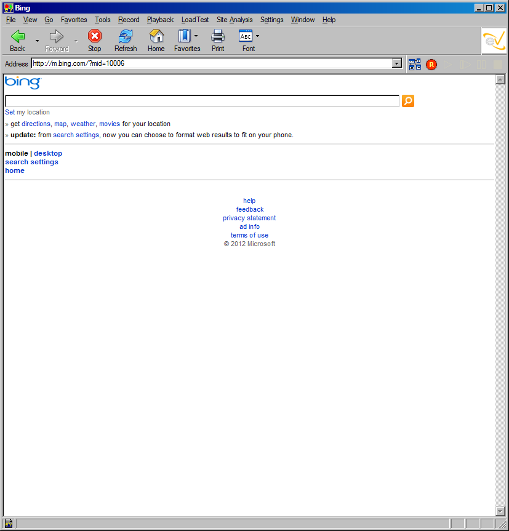Open the Window menu
Screen dimensions: 509x531
coord(303,20)
